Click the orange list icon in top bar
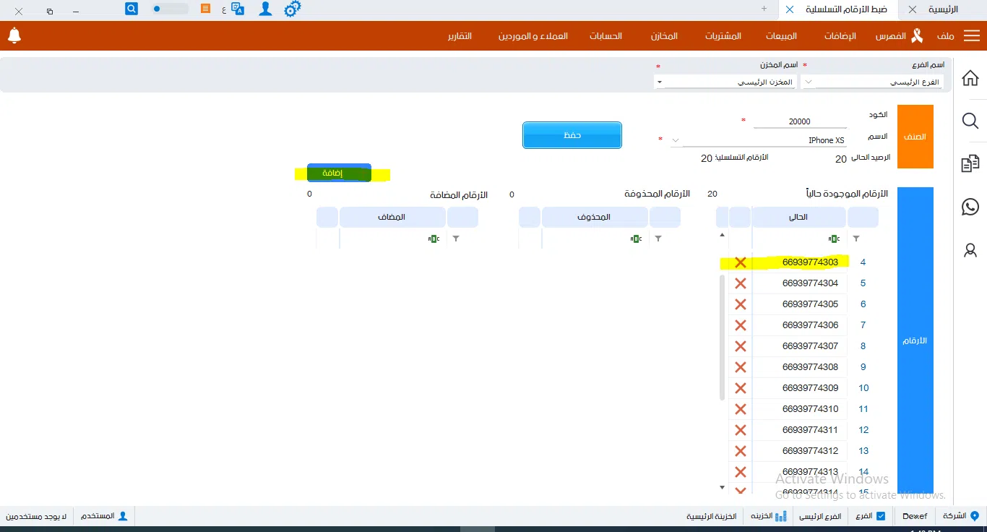This screenshot has height=532, width=987. pyautogui.click(x=206, y=9)
